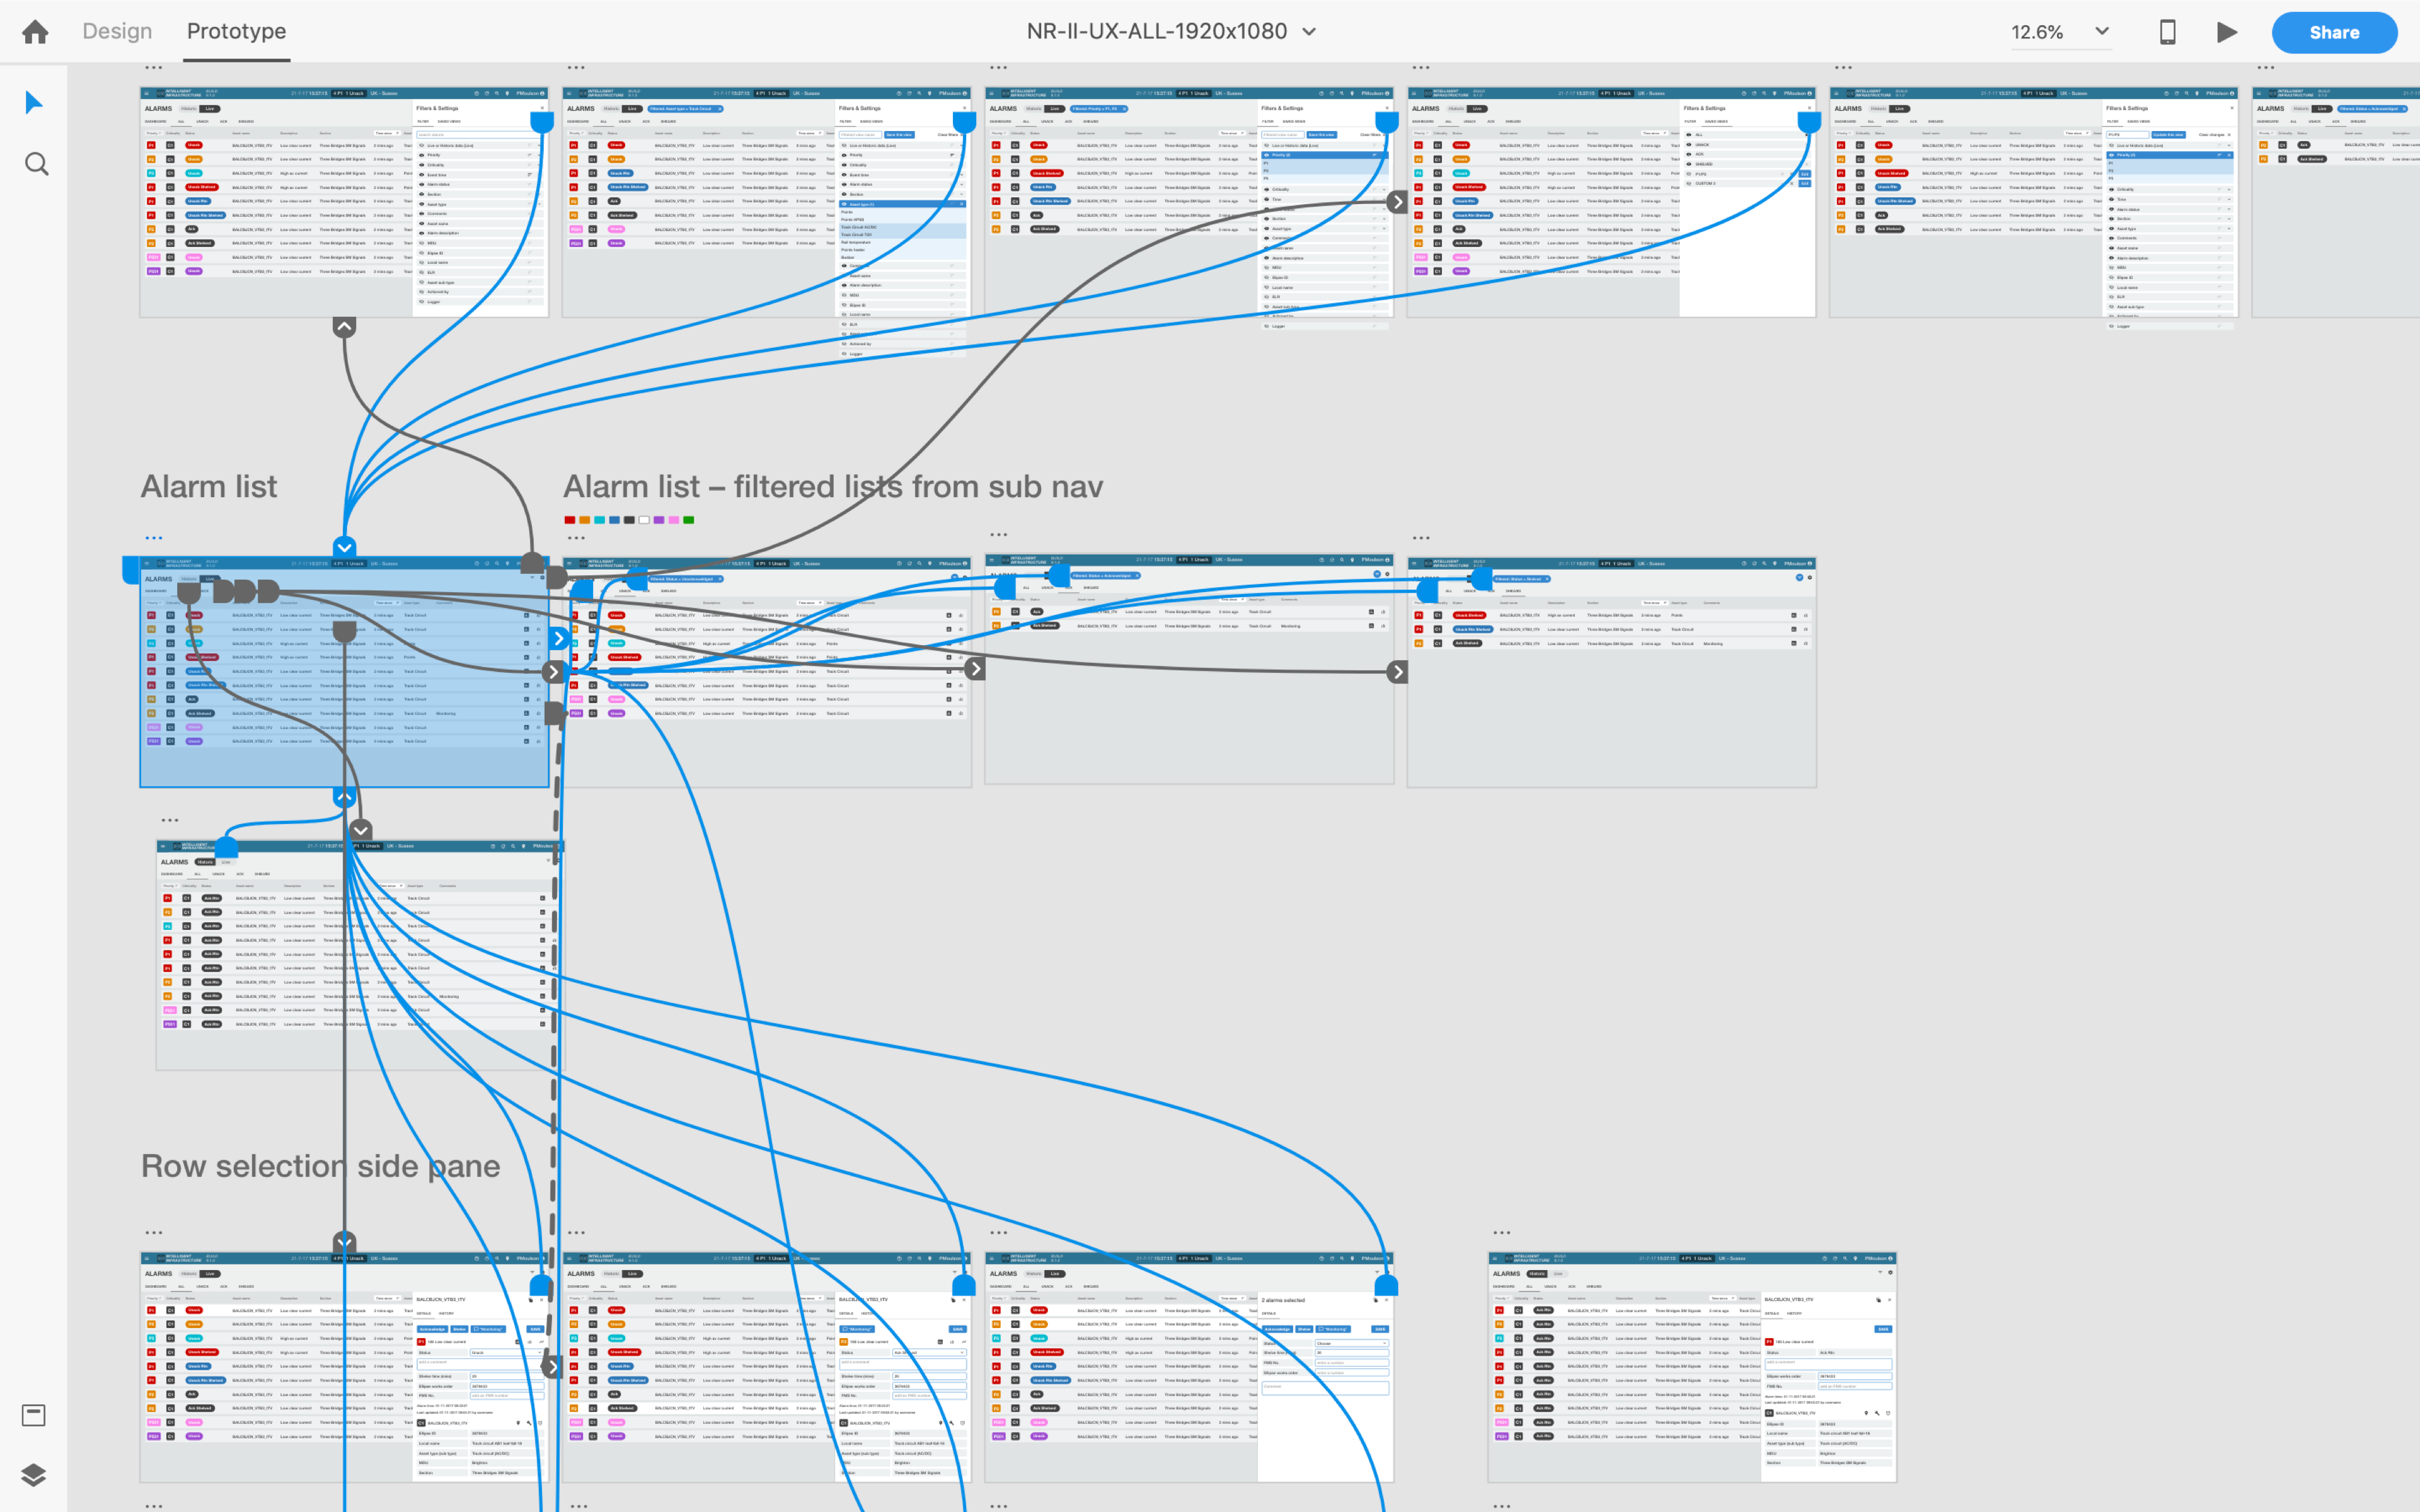The width and height of the screenshot is (2420, 1512).
Task: Select the '2 alarms selected' side pane artboard
Action: (x=1189, y=1367)
